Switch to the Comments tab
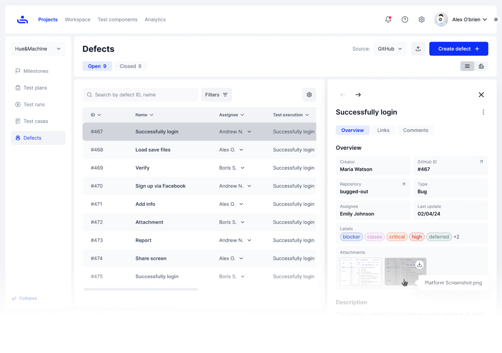The height and width of the screenshot is (353, 502). [x=415, y=130]
